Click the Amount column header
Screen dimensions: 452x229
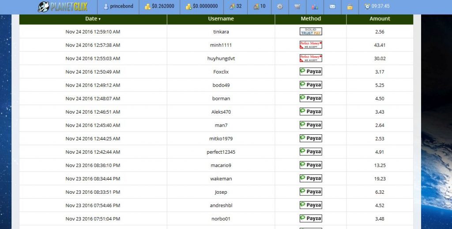(380, 19)
